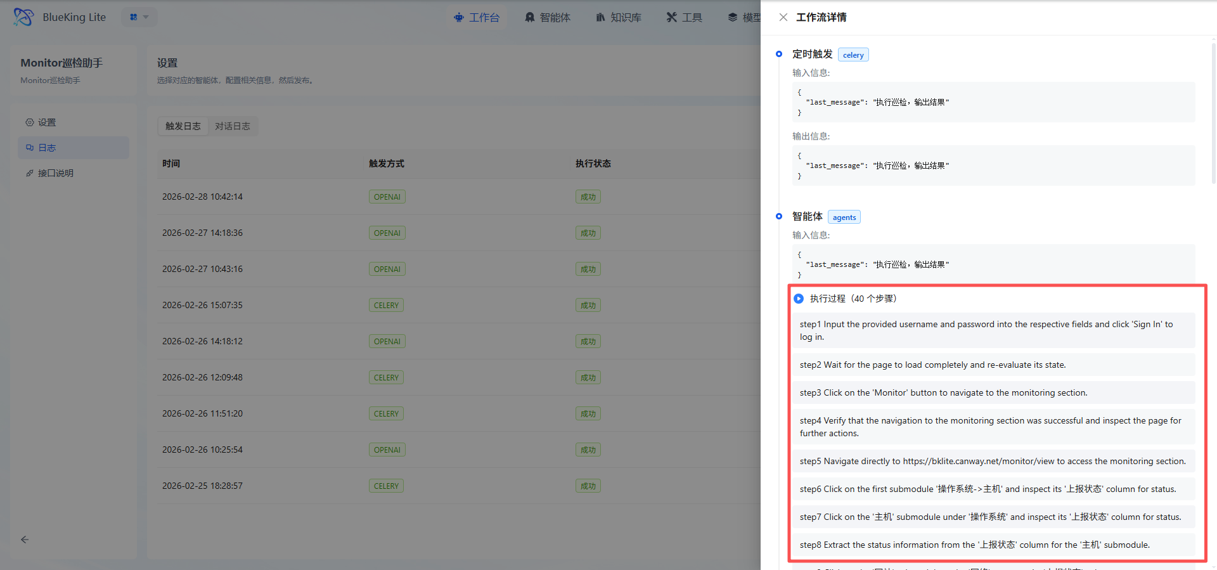Click the link icon for 接口说明
The height and width of the screenshot is (570, 1217).
coord(30,173)
